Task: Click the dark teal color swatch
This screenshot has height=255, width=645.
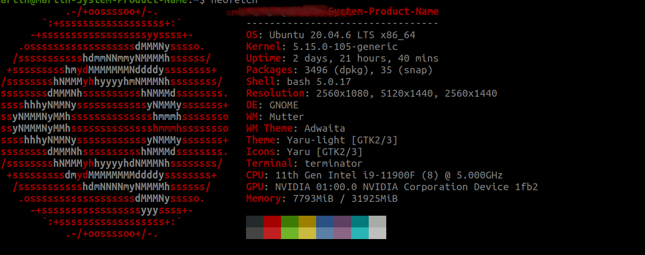Action: click(360, 222)
